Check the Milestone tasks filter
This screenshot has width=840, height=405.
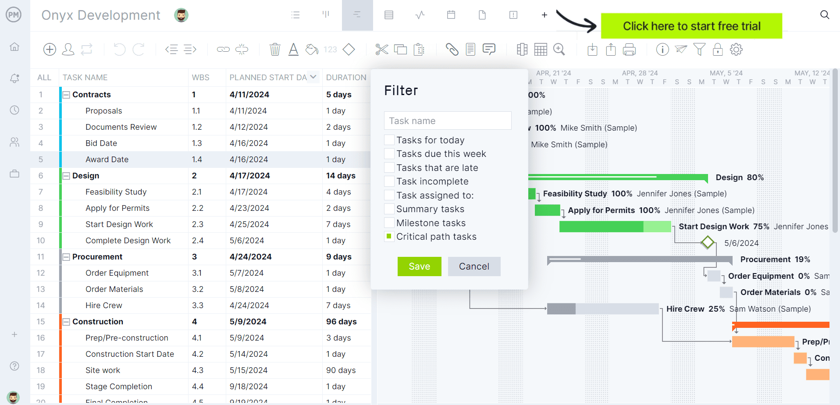(x=389, y=223)
